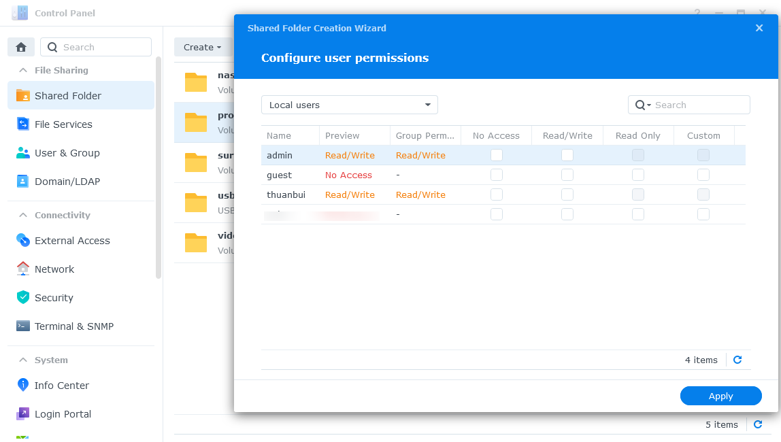Close the Shared Folder Creation Wizard
Viewport: 781px width, 442px height.
pos(759,28)
